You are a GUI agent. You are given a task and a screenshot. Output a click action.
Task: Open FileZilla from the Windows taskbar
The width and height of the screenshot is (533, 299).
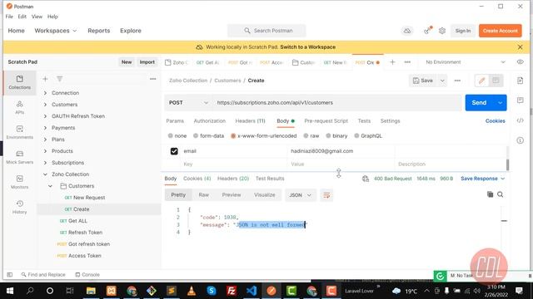coord(232,291)
